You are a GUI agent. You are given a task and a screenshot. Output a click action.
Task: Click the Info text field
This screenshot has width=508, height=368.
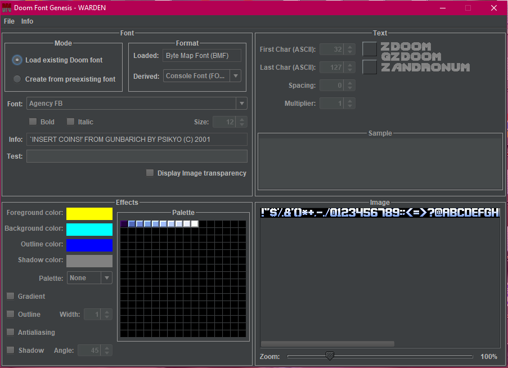(137, 140)
